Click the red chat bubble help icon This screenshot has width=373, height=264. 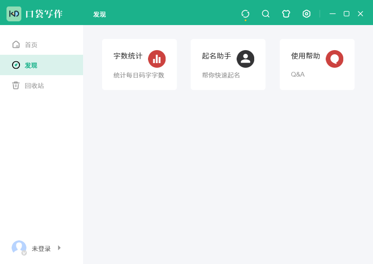click(334, 59)
